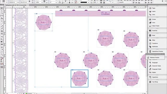Open the corner options dropdown arrow
167x94 pixels.
click(113, 2)
